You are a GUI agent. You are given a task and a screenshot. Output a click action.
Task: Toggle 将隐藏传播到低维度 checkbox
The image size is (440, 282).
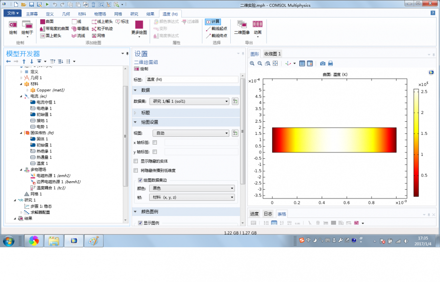(x=136, y=170)
